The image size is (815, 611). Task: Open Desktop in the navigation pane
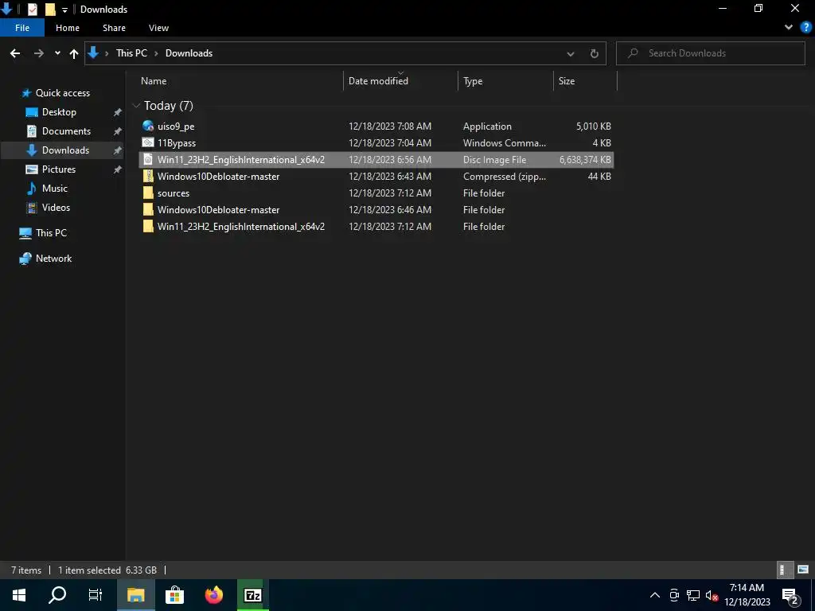59,112
